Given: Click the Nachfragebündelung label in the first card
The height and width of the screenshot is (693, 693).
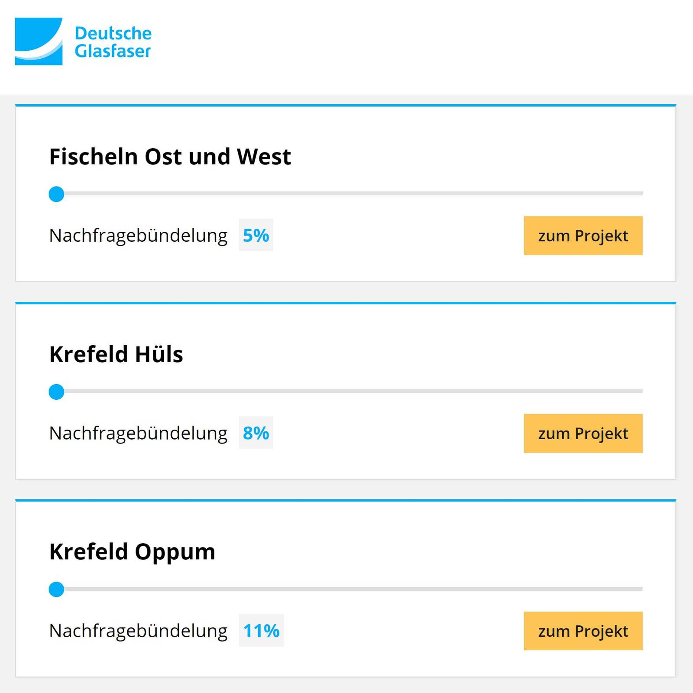Looking at the screenshot, I should [138, 235].
